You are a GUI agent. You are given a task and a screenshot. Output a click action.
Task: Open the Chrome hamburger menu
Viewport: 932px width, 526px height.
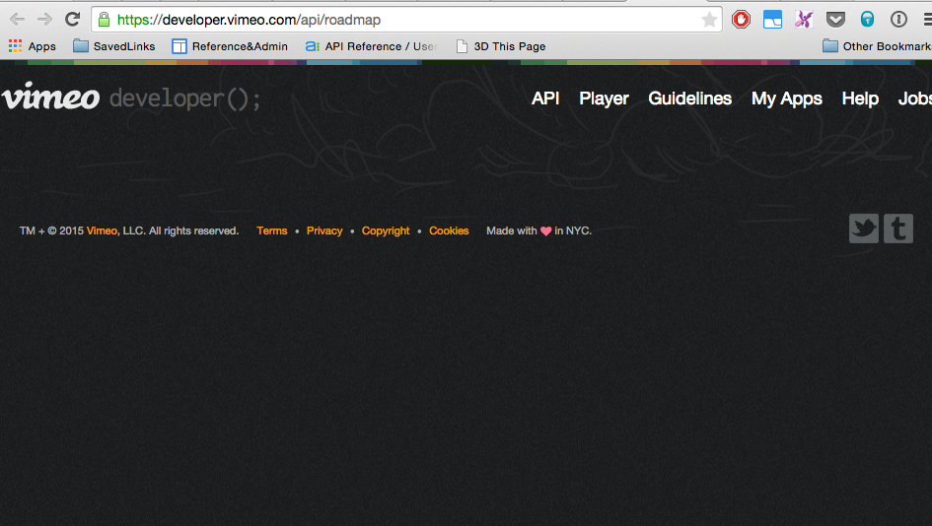click(927, 20)
